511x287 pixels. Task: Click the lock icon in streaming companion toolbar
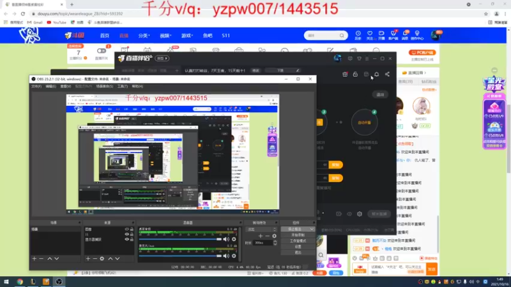(355, 75)
